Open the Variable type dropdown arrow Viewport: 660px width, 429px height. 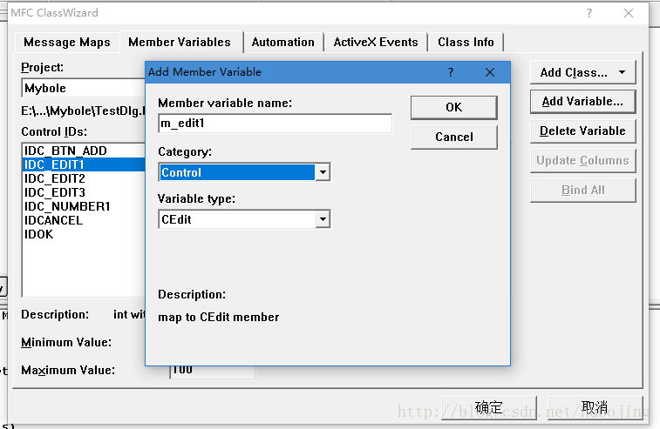pos(323,219)
